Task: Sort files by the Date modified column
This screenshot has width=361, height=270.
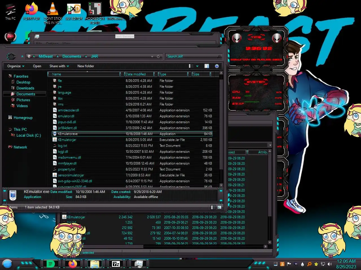Action: pyautogui.click(x=139, y=74)
